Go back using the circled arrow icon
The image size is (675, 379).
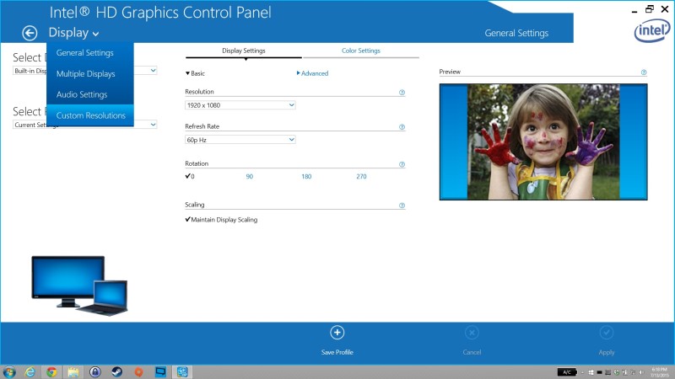(30, 33)
